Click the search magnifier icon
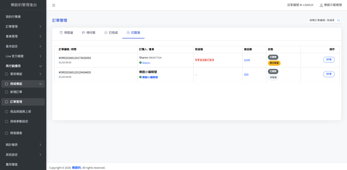This screenshot has height=170, width=347. [x=338, y=20]
